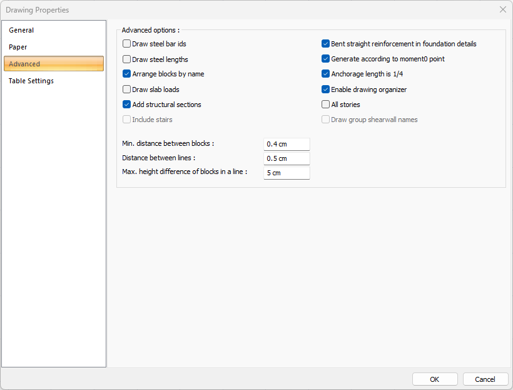Go to Table Settings page
The height and width of the screenshot is (390, 513).
(x=31, y=81)
